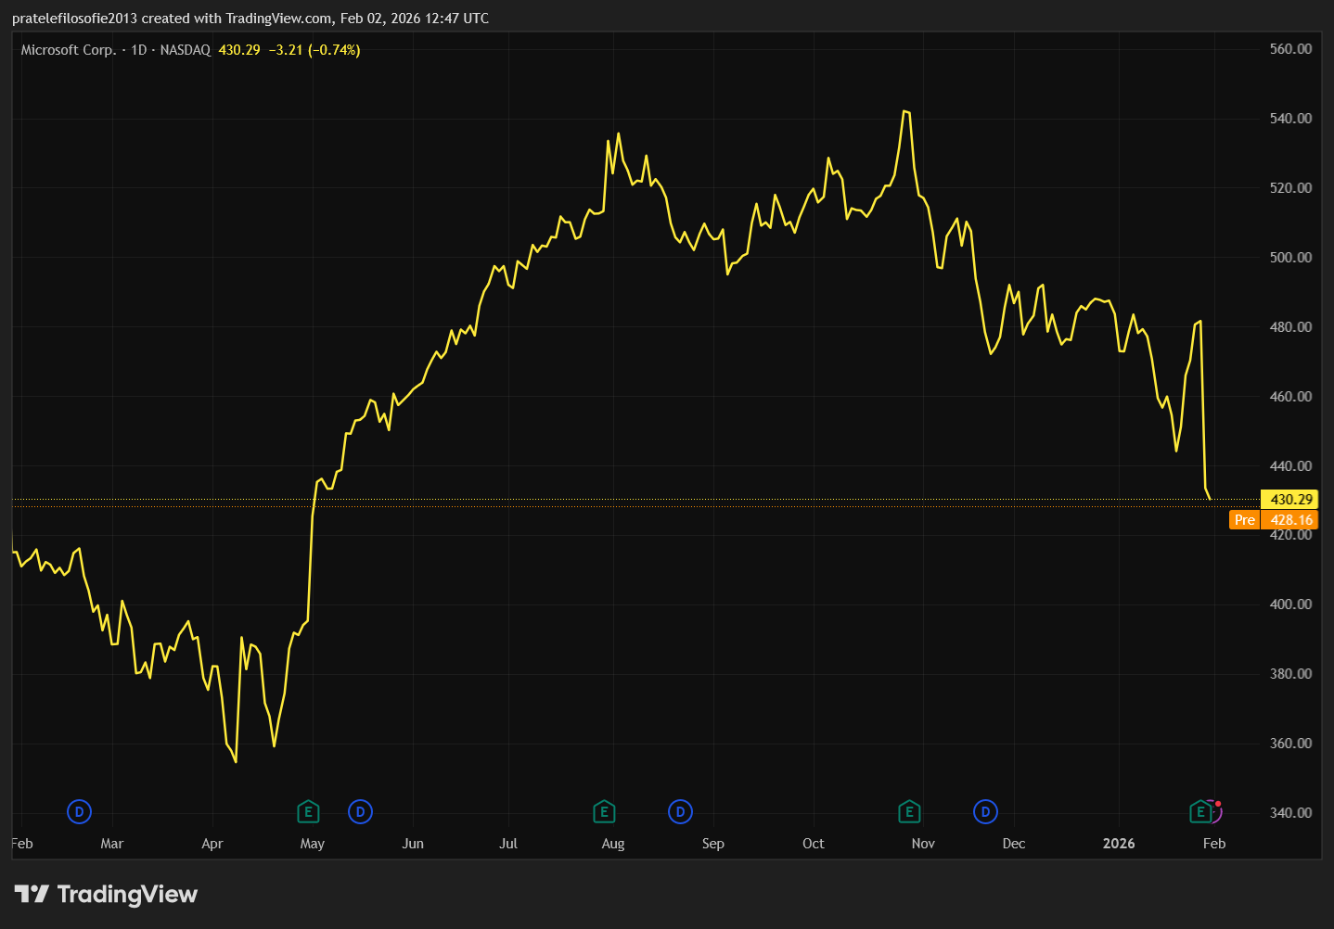
Task: Click the orange 428.16 pre-market price label
Action: 1290,520
